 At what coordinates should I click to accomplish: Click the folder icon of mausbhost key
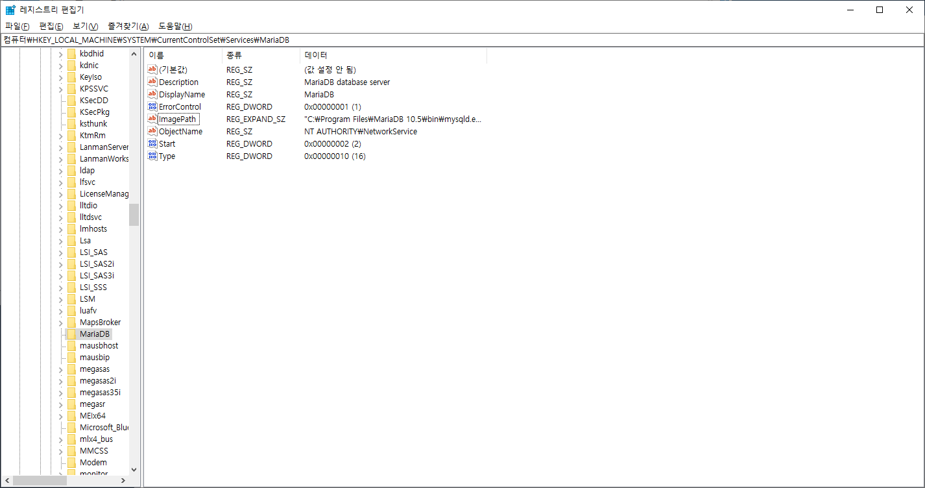click(x=71, y=345)
